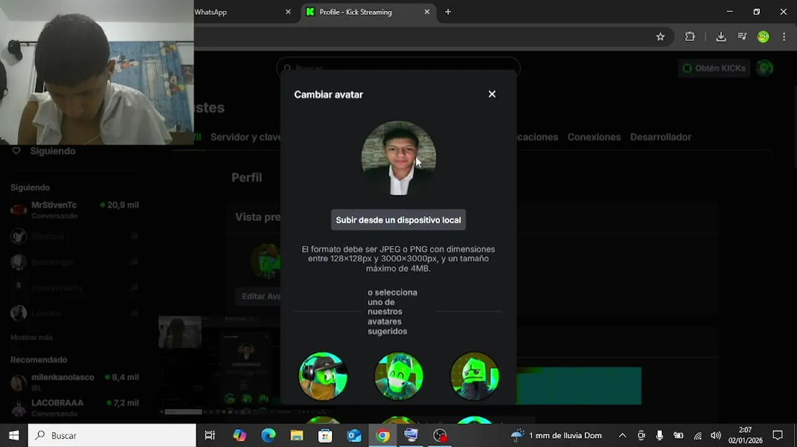Open volume speaker tray icon
This screenshot has height=447, width=797.
(716, 435)
